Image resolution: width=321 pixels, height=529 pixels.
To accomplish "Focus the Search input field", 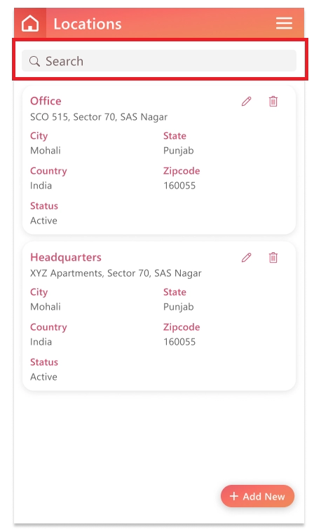I will point(159,61).
